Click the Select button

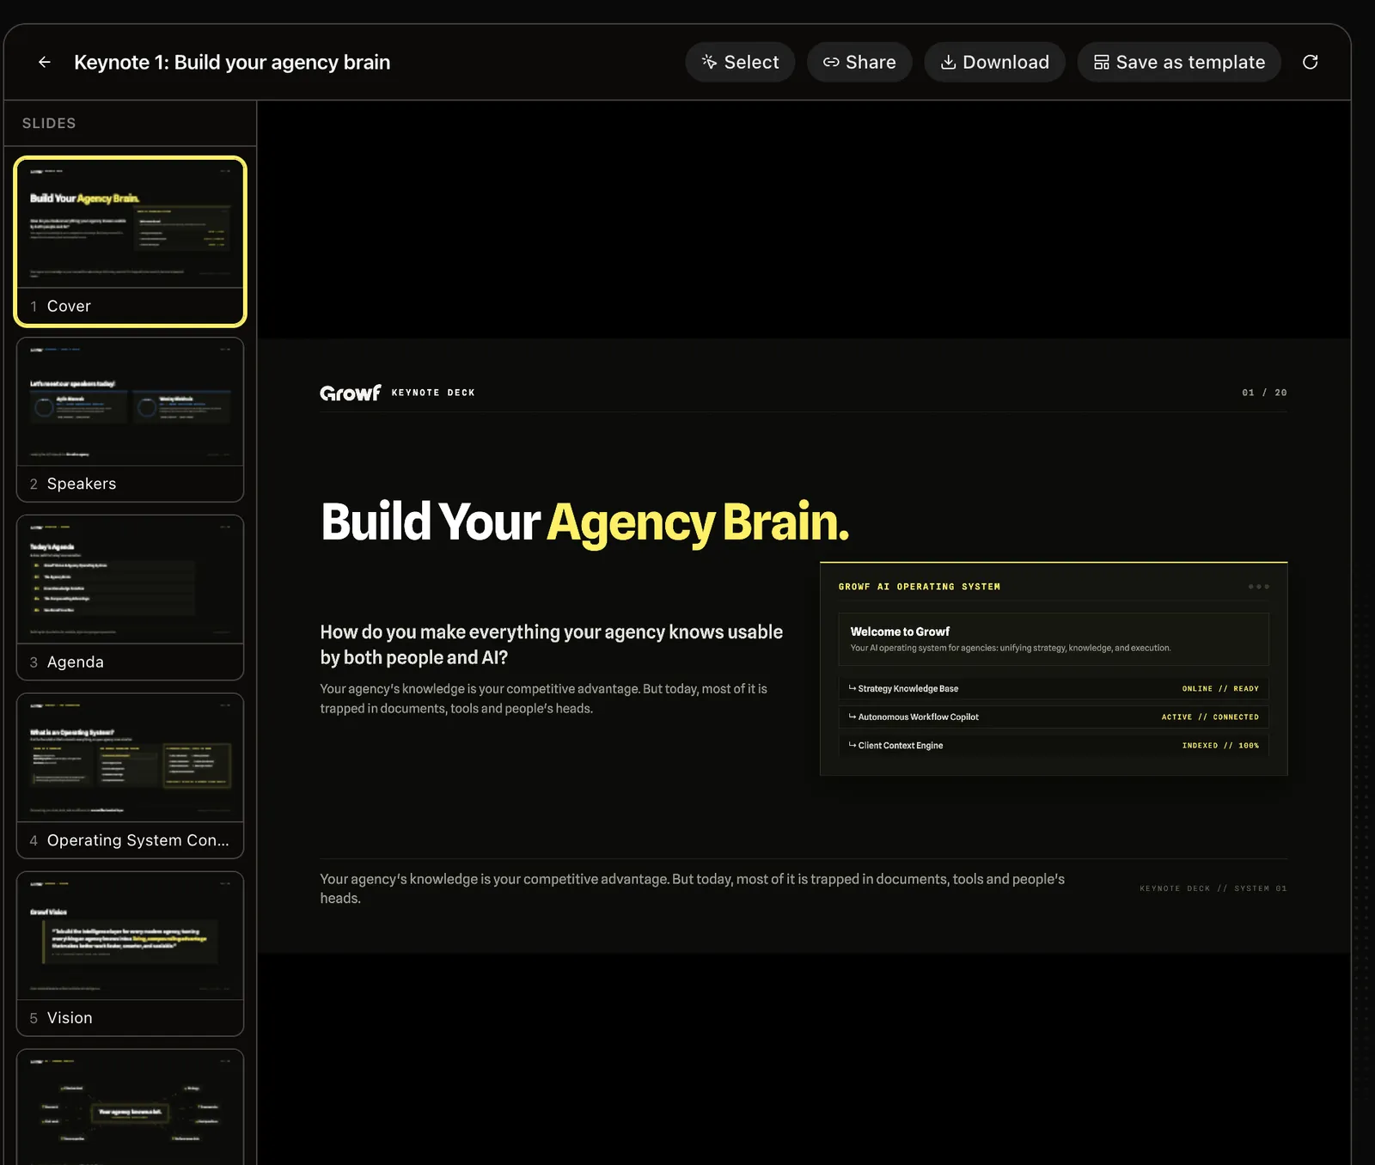pos(740,62)
